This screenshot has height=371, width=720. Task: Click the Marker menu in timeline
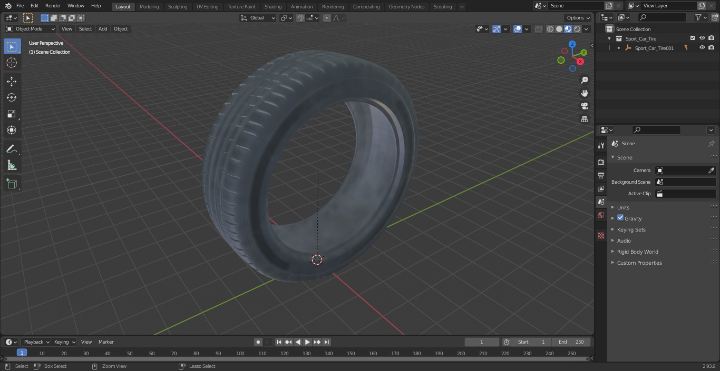[106, 342]
